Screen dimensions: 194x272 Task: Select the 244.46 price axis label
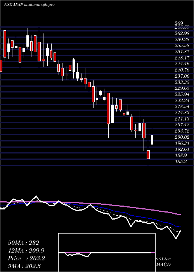coord(182,64)
